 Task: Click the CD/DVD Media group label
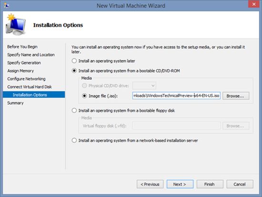click(86, 78)
